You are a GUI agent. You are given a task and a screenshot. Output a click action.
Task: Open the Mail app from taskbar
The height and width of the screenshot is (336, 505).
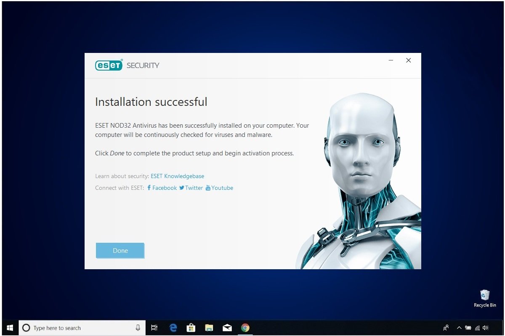pos(227,328)
